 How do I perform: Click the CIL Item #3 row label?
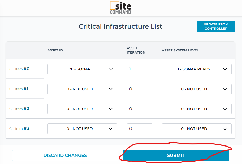19,128
